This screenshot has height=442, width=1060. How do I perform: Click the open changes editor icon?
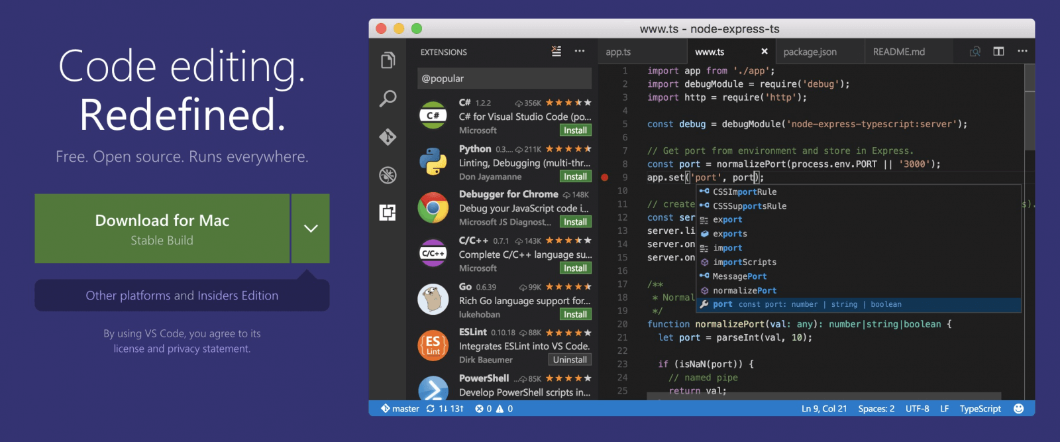coord(975,51)
